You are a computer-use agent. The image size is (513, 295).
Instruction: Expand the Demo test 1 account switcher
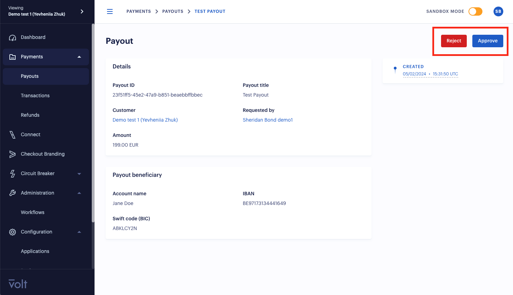click(x=82, y=11)
